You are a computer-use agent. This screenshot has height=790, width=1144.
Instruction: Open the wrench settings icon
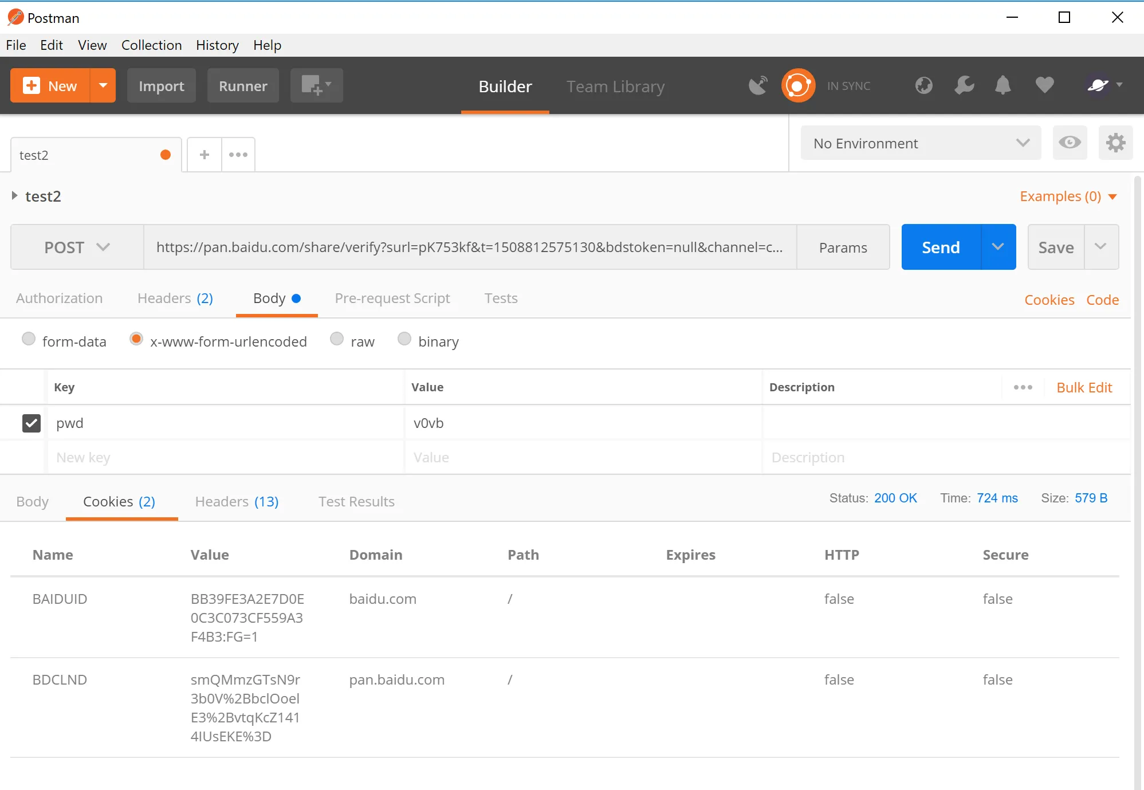964,86
